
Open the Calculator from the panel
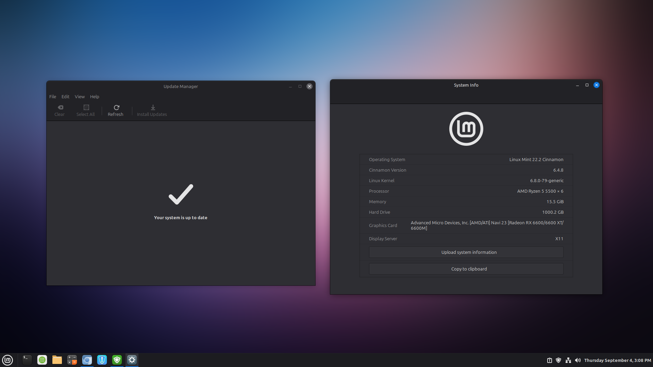[72, 360]
